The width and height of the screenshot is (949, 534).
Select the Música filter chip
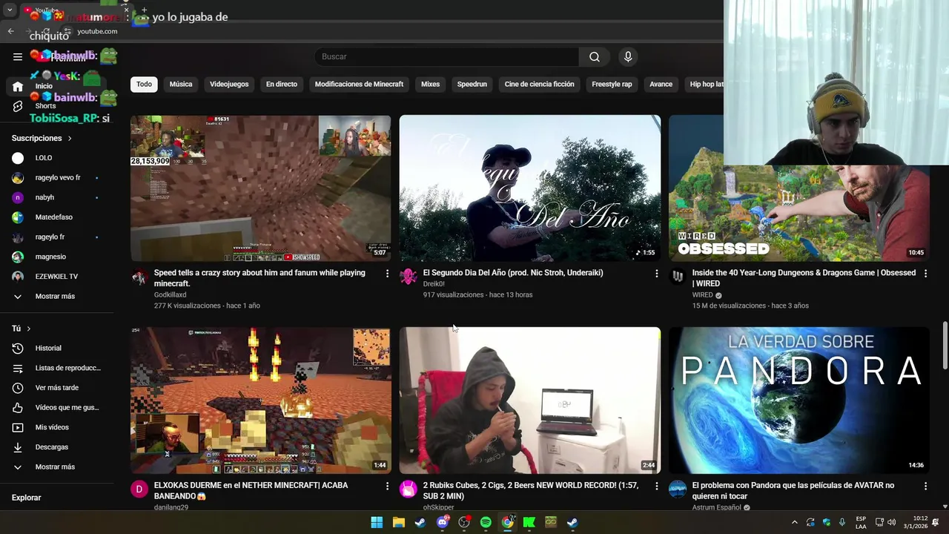tap(181, 85)
